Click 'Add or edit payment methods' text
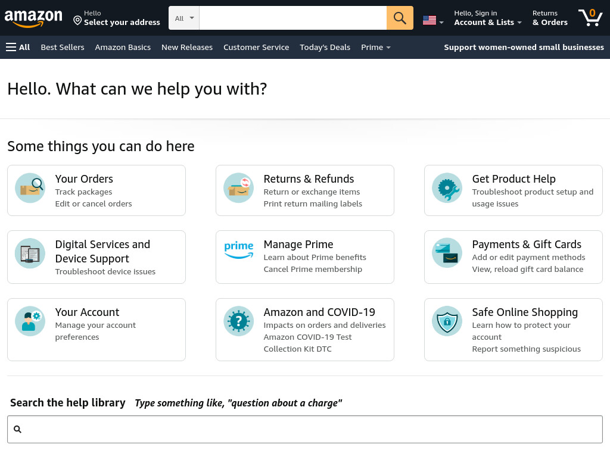The image size is (610, 457). pyautogui.click(x=528, y=257)
